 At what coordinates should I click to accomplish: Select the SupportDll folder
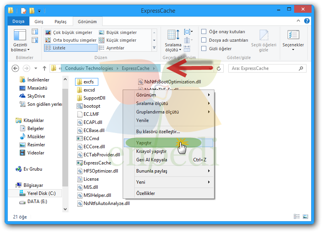91,98
